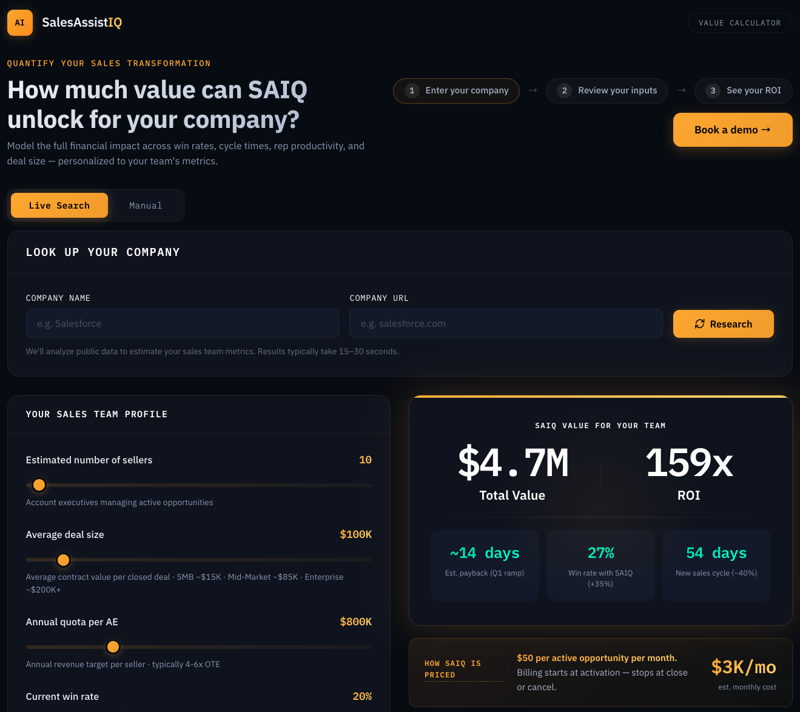Viewport: 800px width, 712px height.
Task: Jump to step 3 See your ROI
Action: (x=744, y=91)
